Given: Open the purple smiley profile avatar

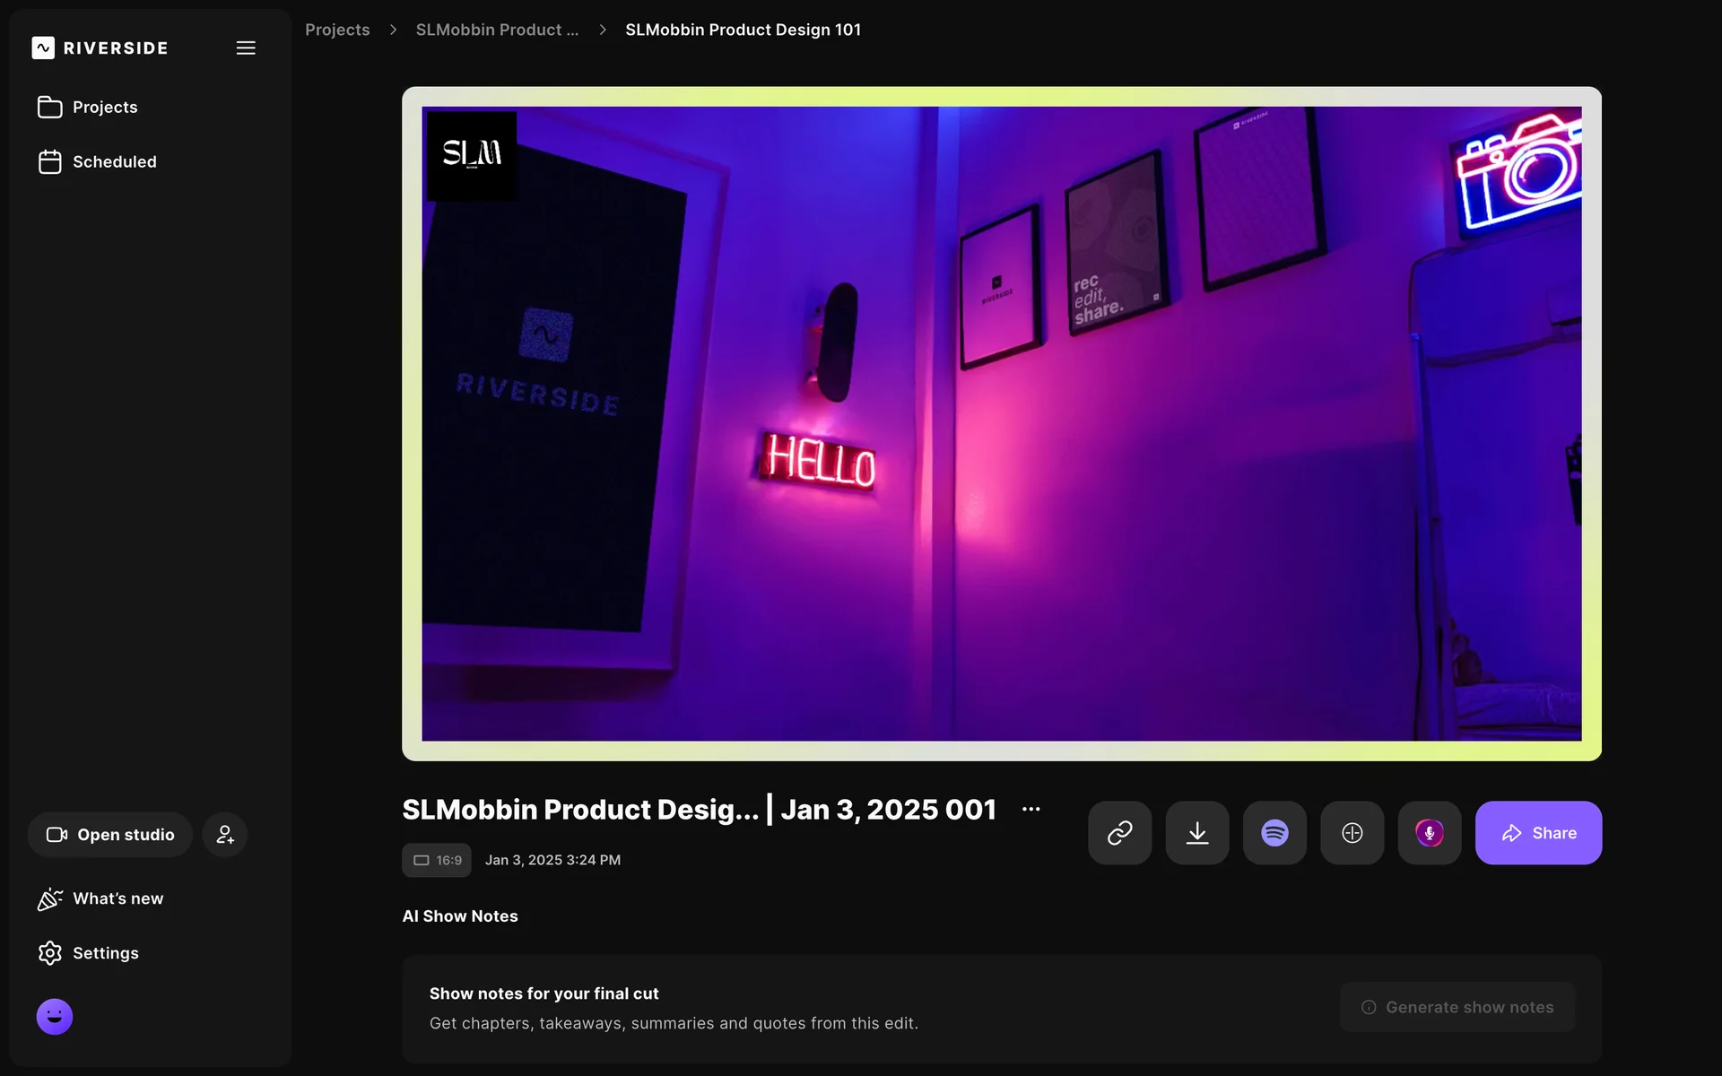Looking at the screenshot, I should [x=55, y=1017].
